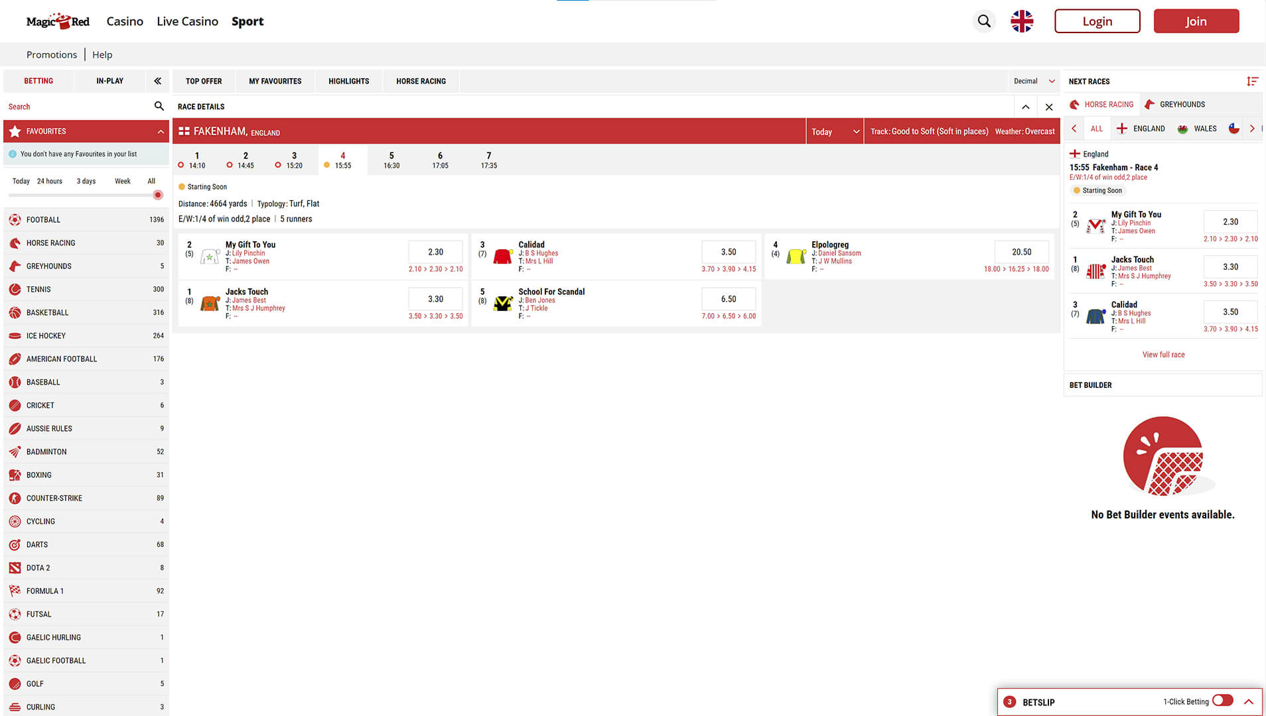
Task: Collapse the left sports sidebar
Action: (157, 81)
